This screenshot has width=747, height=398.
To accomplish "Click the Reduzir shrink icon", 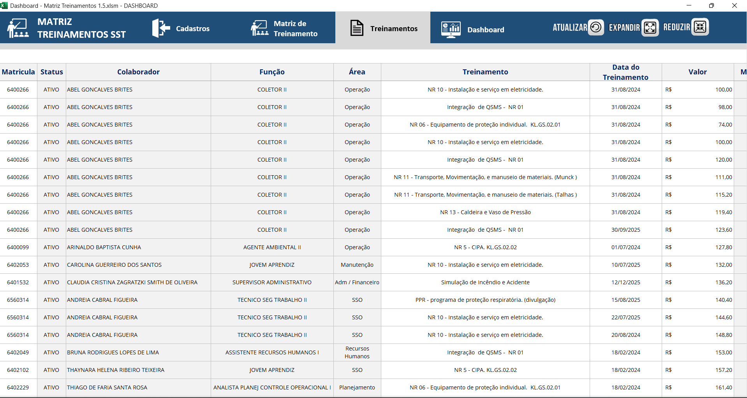I will point(700,27).
